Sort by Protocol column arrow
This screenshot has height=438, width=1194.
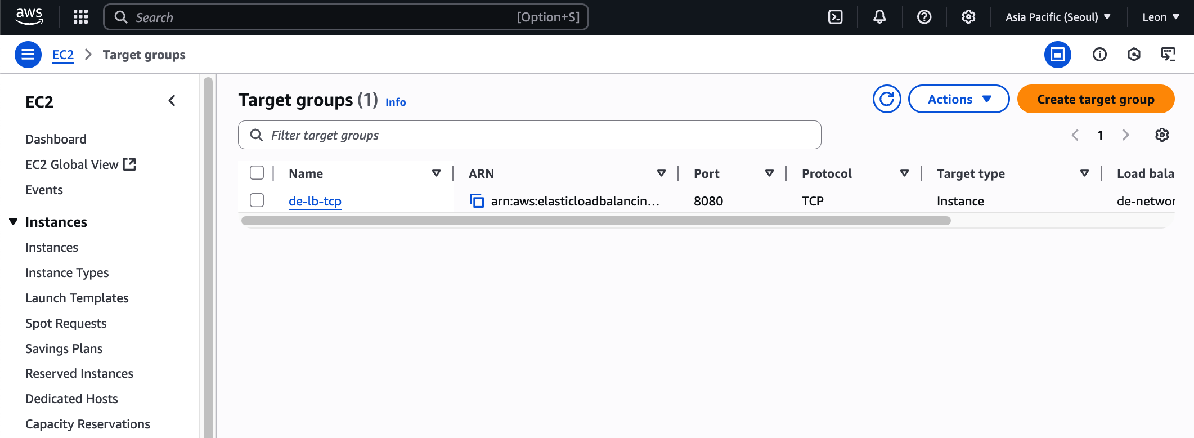[904, 173]
